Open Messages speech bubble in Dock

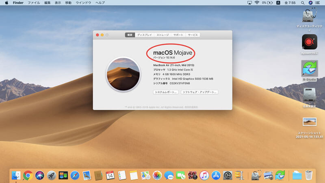pos(169,176)
